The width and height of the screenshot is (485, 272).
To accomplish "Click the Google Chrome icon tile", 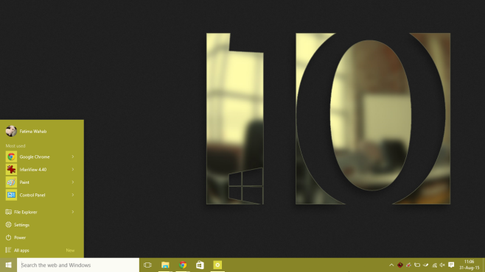I will tap(11, 157).
